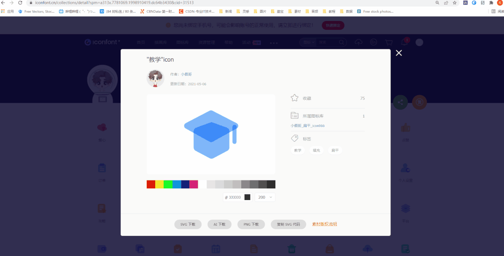The image size is (504, 256).
Task: Click the three-dots more menu in header
Action: coord(274,43)
